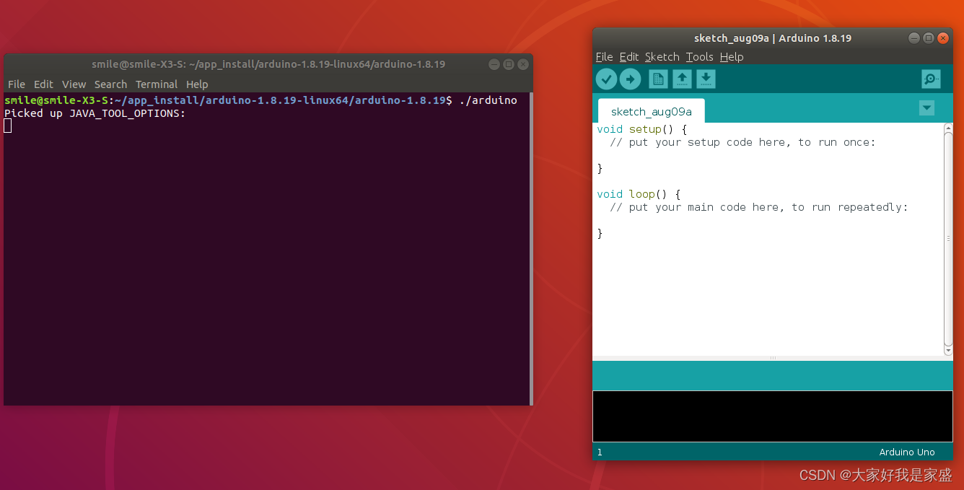The image size is (964, 490).
Task: Click the black console output area in Arduino
Action: click(773, 416)
